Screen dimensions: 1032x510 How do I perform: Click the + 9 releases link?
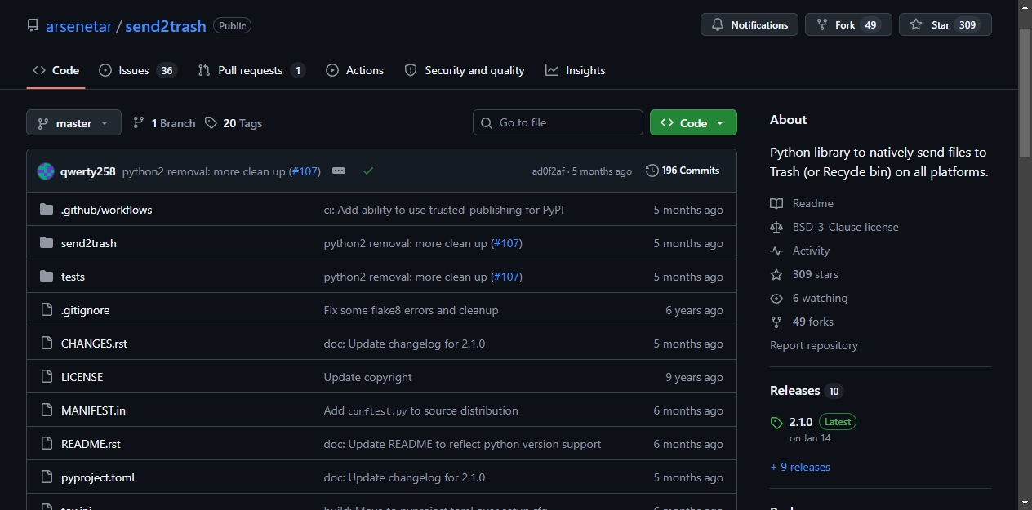pos(800,467)
